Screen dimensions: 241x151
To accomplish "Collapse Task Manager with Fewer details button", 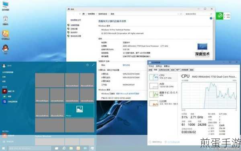I will click(x=155, y=142).
